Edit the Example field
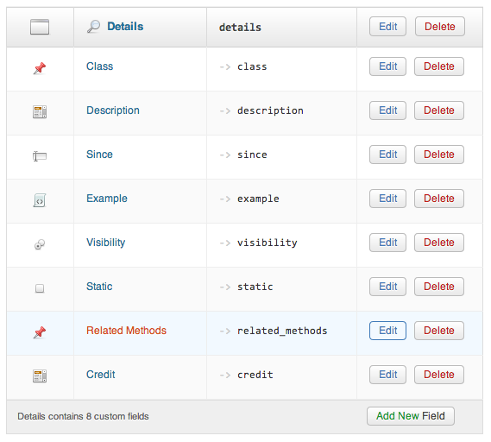Viewport: 491px width, 442px height. click(387, 199)
